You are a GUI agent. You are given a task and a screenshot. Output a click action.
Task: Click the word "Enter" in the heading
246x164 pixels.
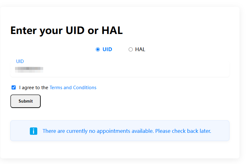(24, 31)
